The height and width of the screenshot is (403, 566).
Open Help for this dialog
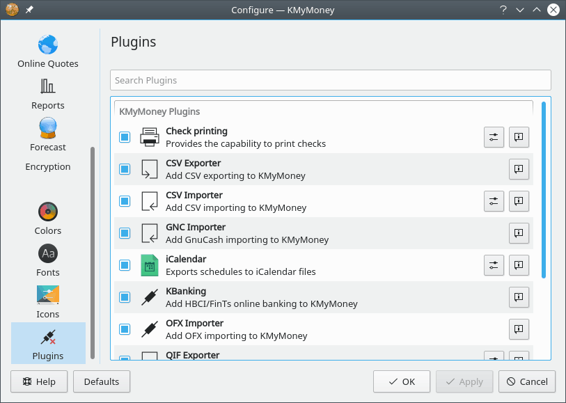point(39,381)
